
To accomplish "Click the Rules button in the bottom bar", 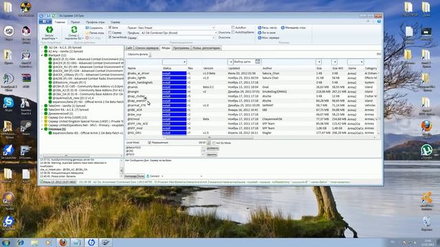I will [x=141, y=176].
